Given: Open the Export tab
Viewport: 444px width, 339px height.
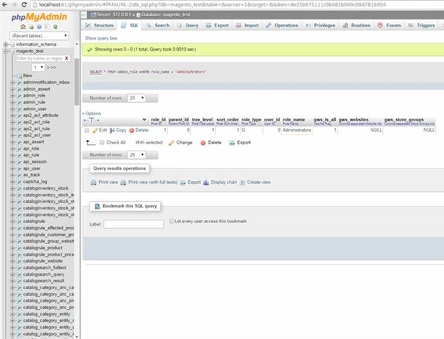Looking at the screenshot, I should click(217, 25).
